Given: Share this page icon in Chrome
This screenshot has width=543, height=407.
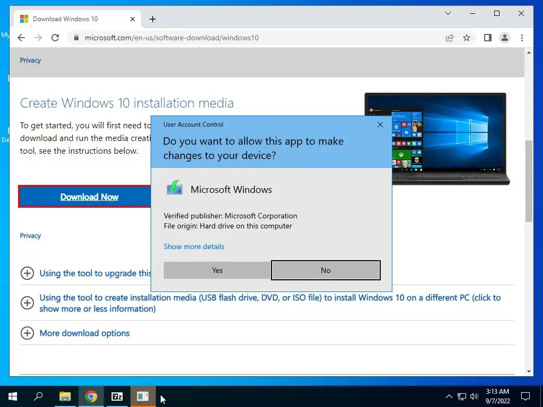Looking at the screenshot, I should pos(450,38).
